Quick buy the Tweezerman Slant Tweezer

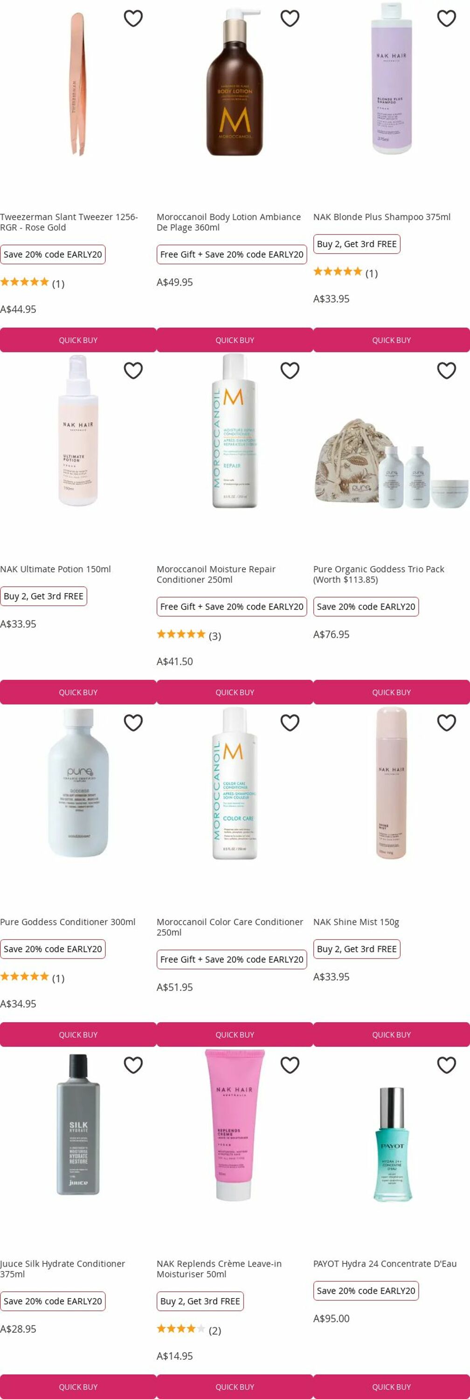point(78,340)
